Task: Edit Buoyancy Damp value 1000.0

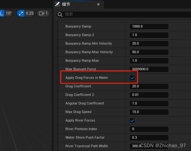Action: [x=149, y=27]
